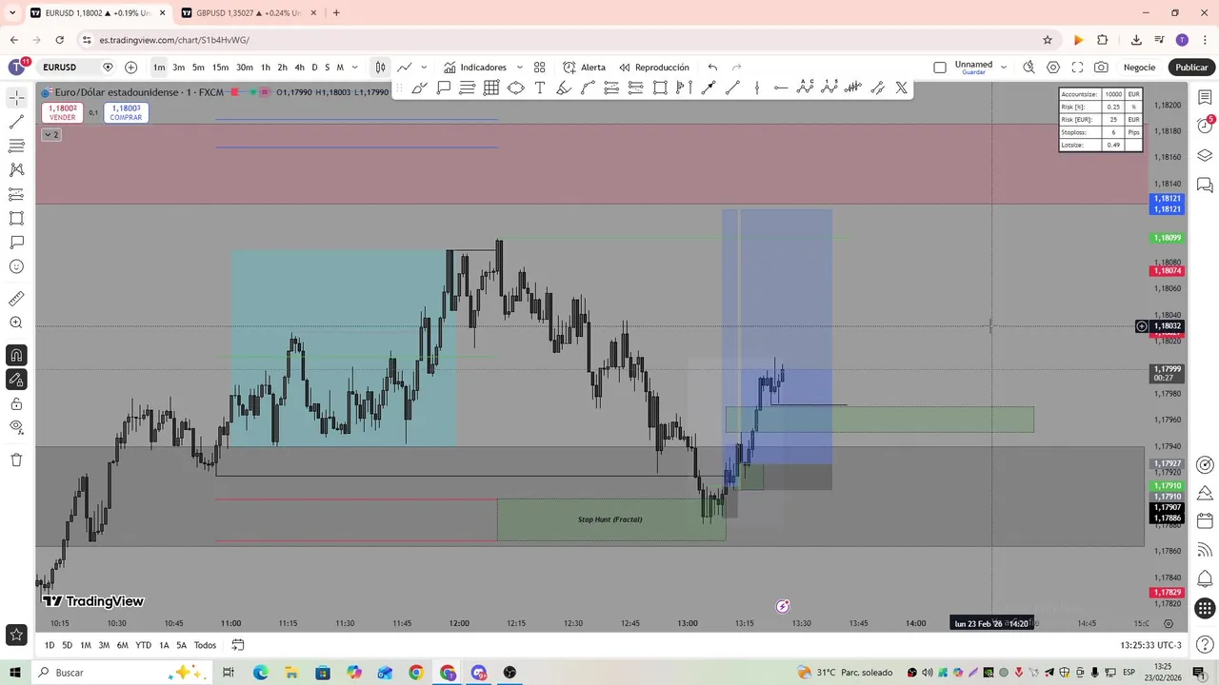Create an Alerta
Screen dimensions: 1219x685
tap(584, 68)
